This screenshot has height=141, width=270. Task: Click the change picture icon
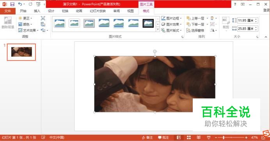click(43, 24)
